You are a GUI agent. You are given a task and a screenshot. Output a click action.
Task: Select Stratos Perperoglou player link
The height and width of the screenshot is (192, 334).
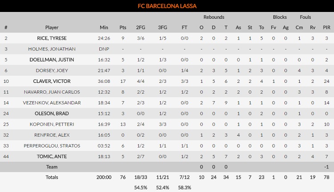coord(52,145)
